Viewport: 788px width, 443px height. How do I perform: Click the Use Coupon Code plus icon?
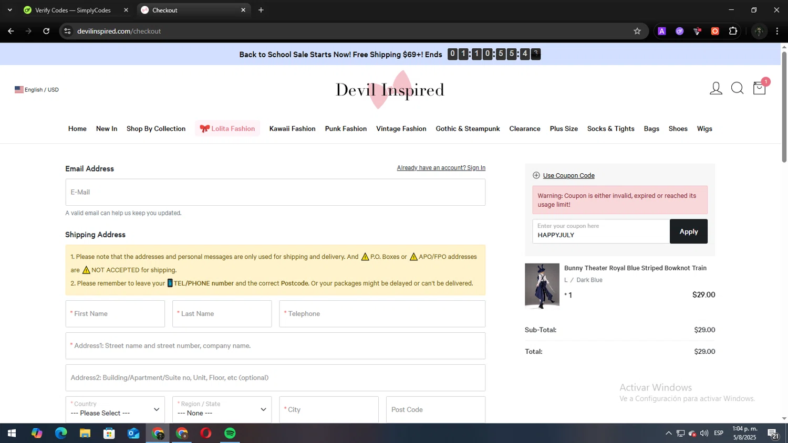(x=536, y=175)
